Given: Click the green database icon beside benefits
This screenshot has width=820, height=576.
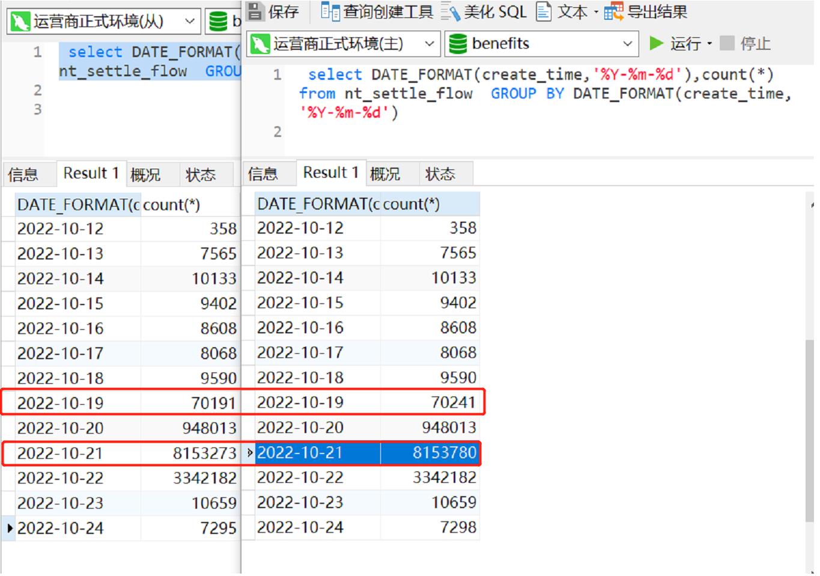Looking at the screenshot, I should 458,44.
